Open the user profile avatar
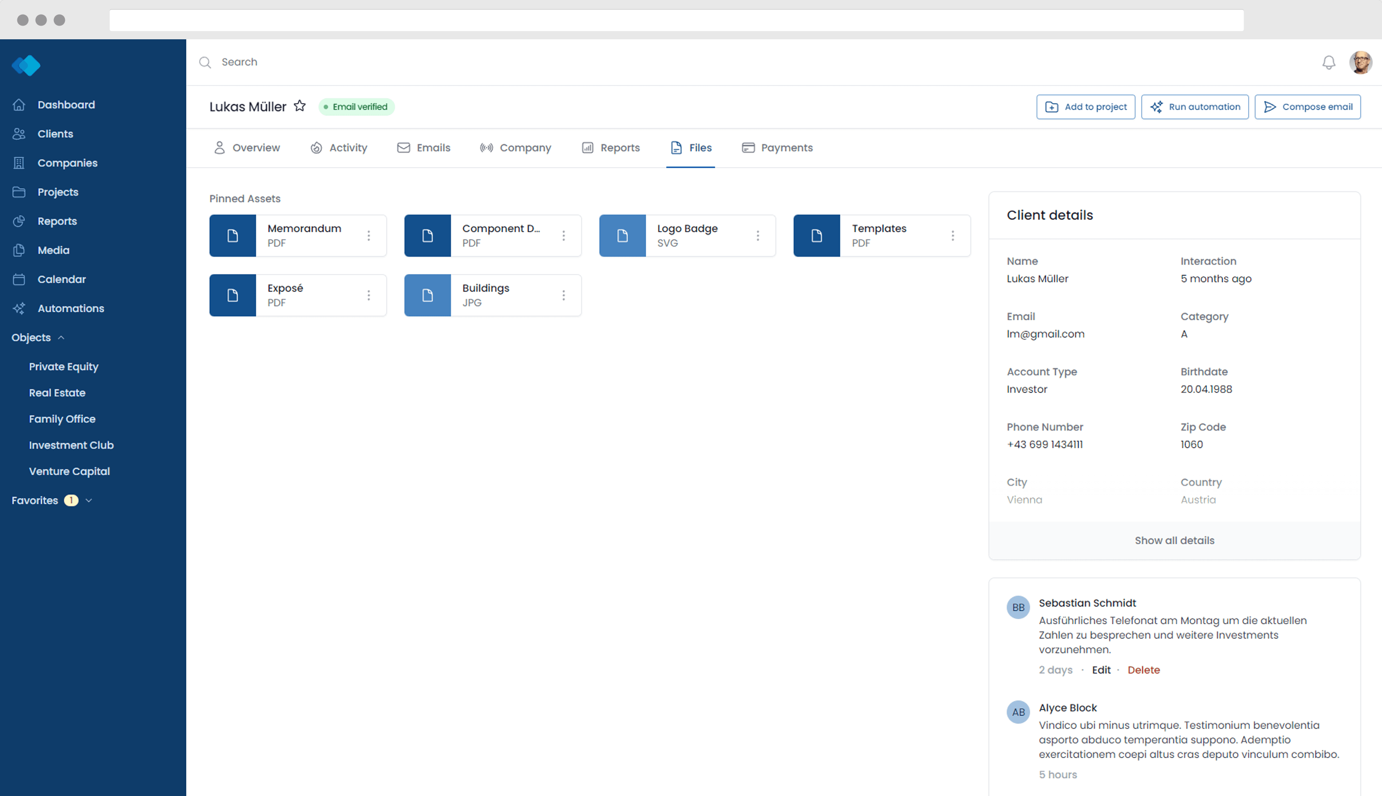1382x796 pixels. [1360, 62]
